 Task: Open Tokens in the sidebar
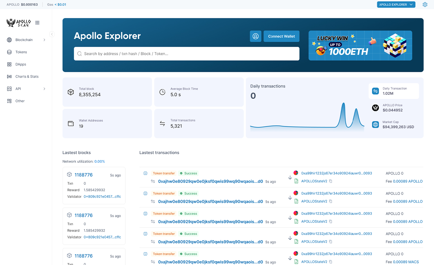point(21,52)
